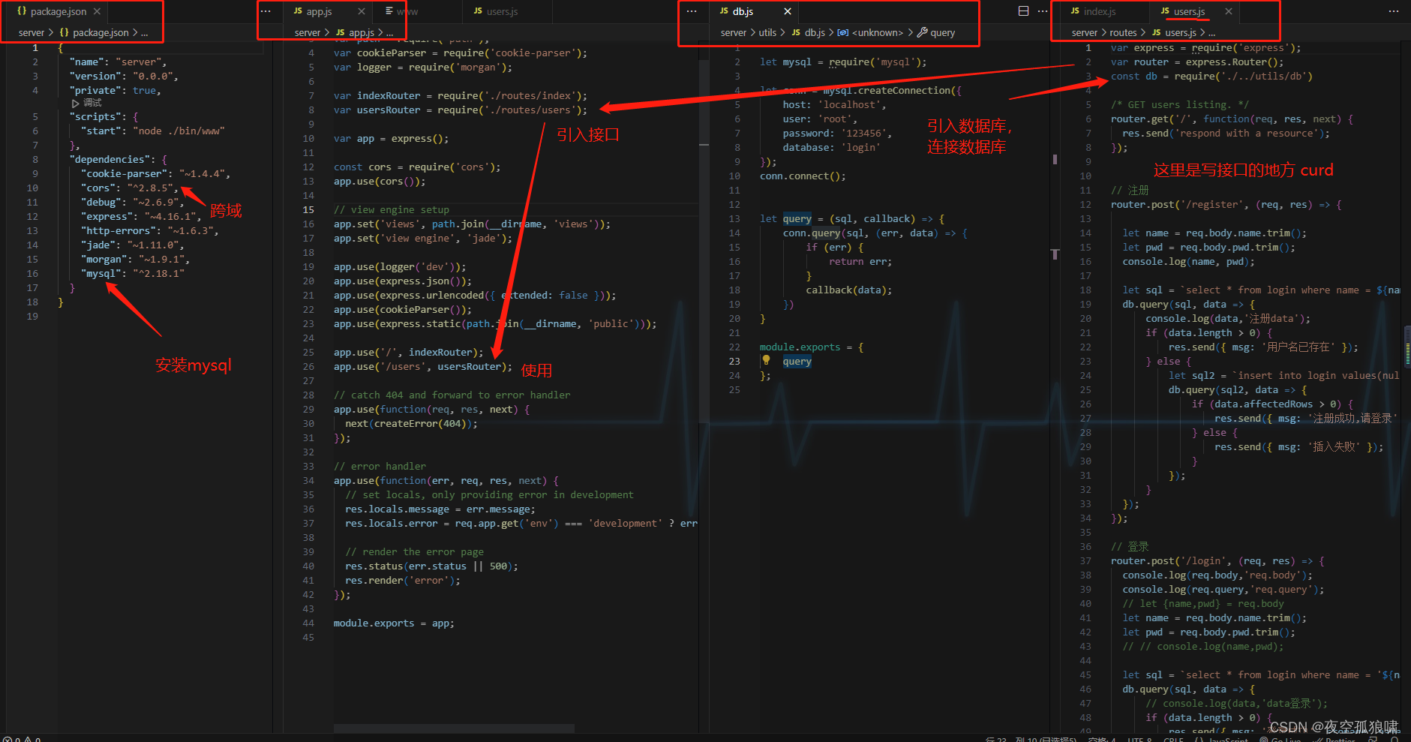The width and height of the screenshot is (1411, 742).
Task: Open 'server' breadcrumb in package.json editor
Action: click(x=32, y=32)
